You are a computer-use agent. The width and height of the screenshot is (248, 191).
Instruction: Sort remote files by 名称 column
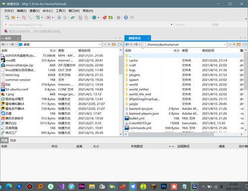tap(128, 50)
